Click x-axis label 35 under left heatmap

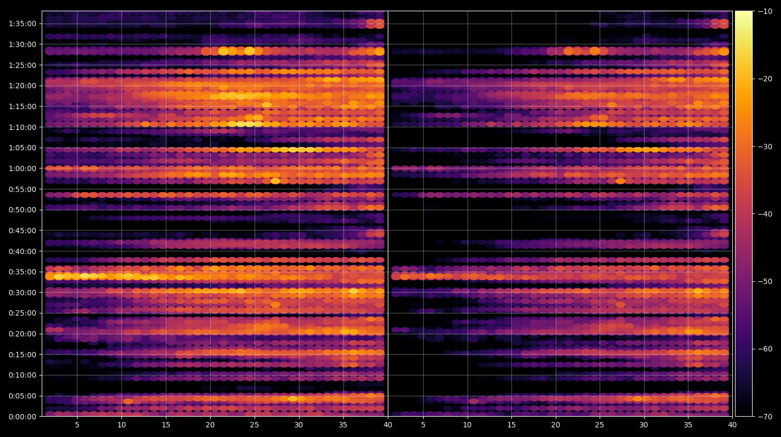tap(343, 425)
